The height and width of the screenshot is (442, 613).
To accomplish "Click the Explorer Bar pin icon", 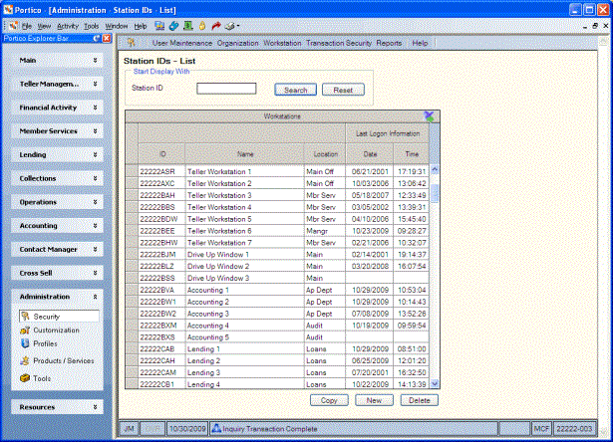I will point(97,38).
